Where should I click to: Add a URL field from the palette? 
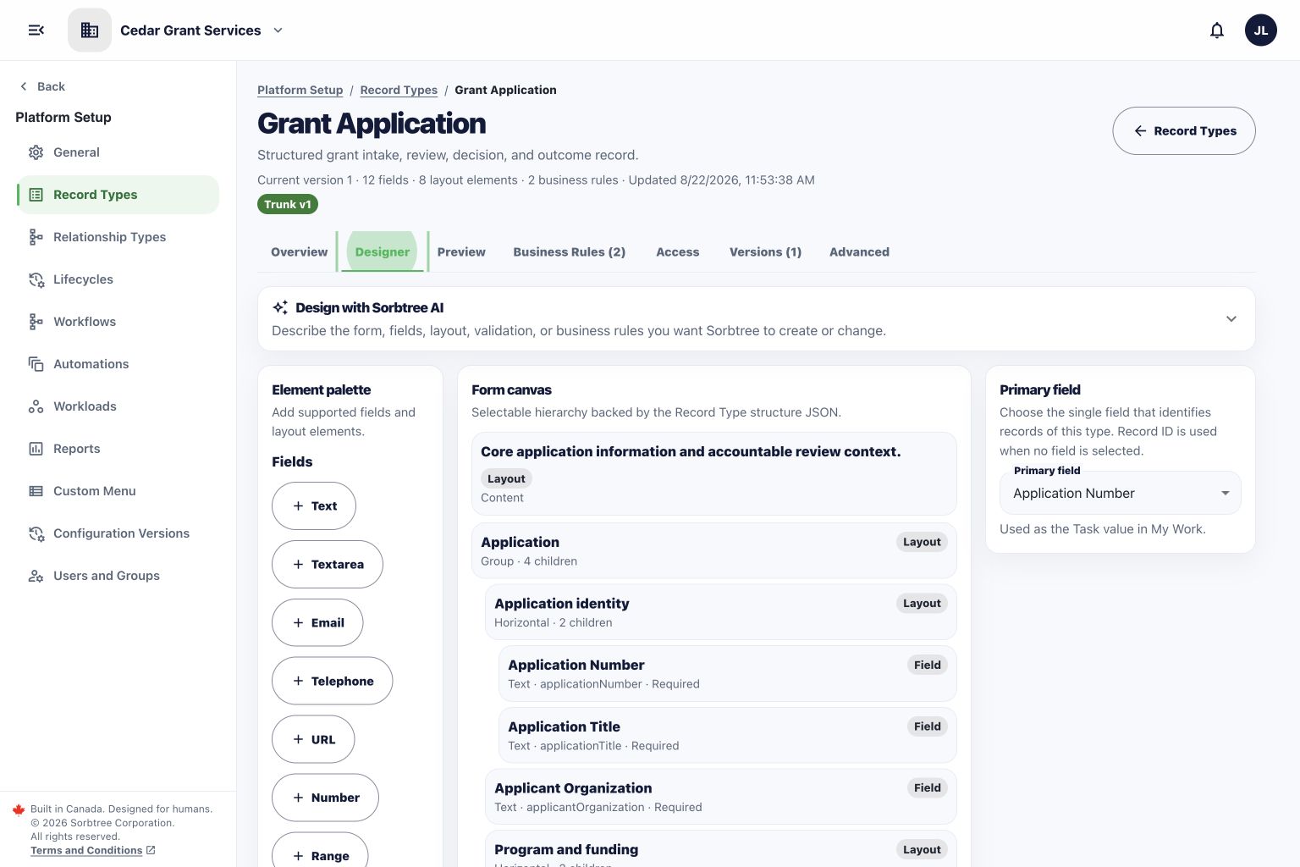coord(313,739)
